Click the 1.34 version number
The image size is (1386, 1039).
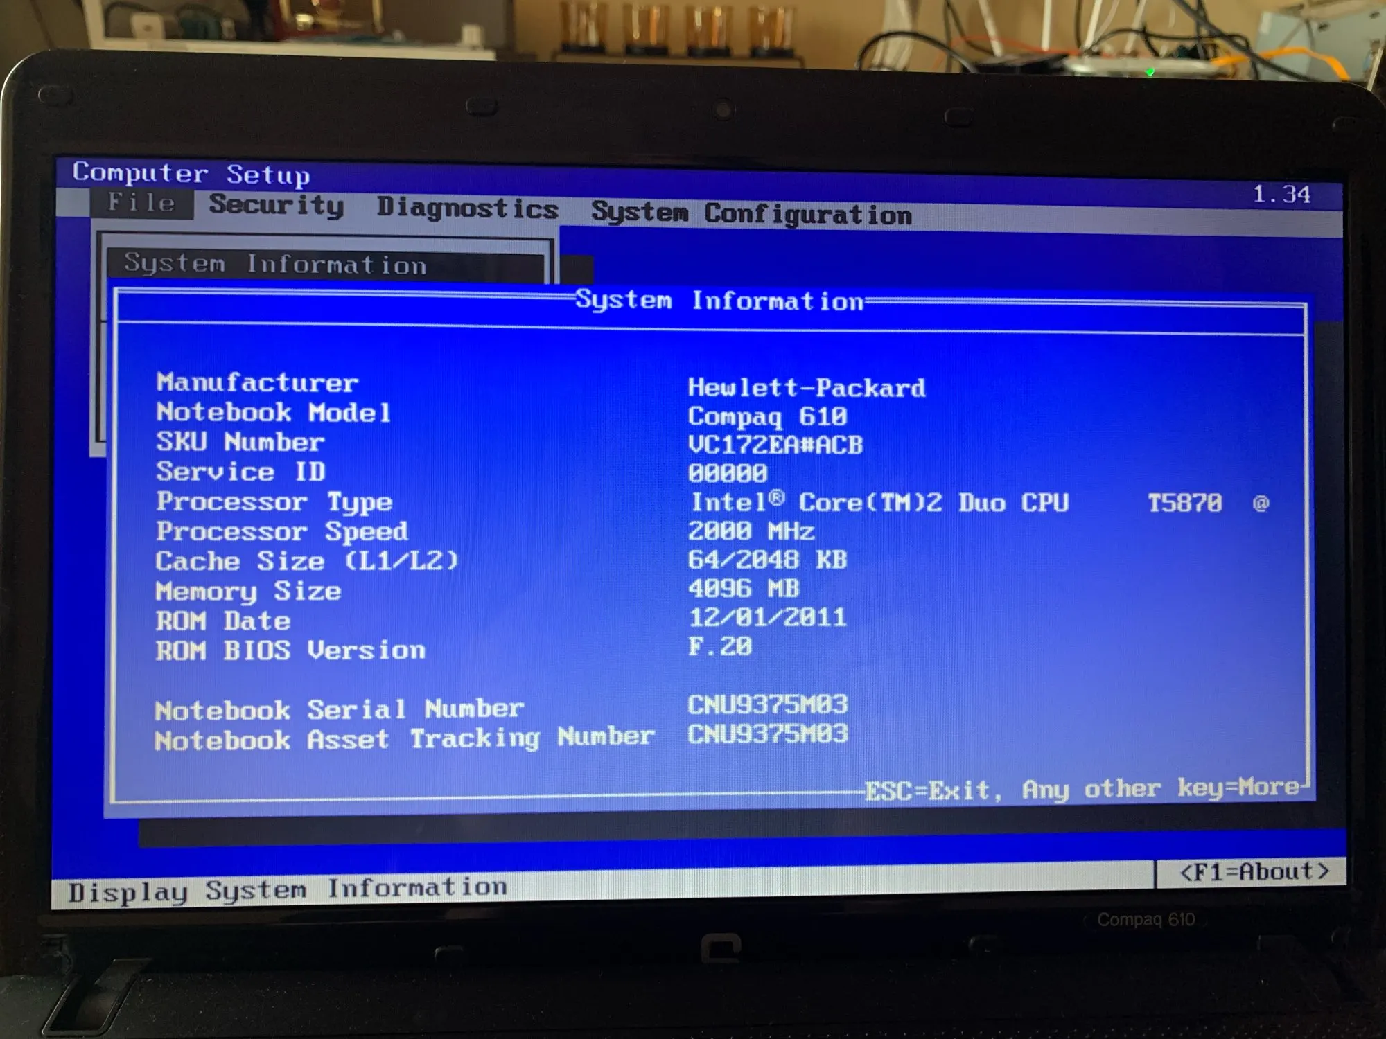tap(1281, 195)
